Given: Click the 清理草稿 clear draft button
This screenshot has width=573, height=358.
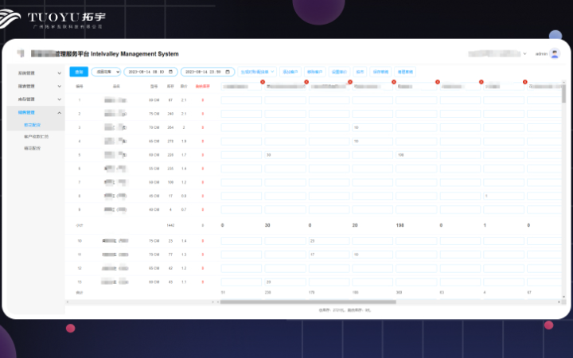Looking at the screenshot, I should tap(405, 72).
